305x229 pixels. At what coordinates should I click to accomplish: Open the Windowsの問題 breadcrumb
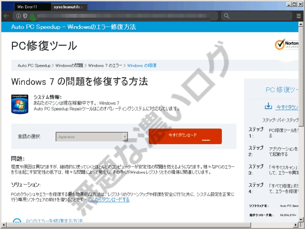(x=69, y=66)
